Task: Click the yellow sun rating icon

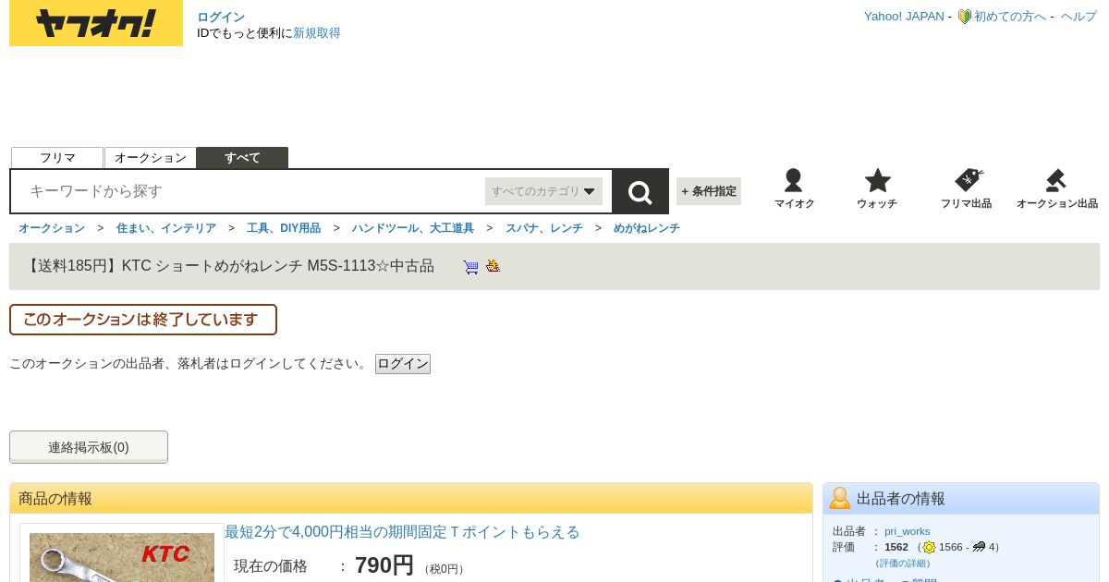Action: [x=929, y=547]
